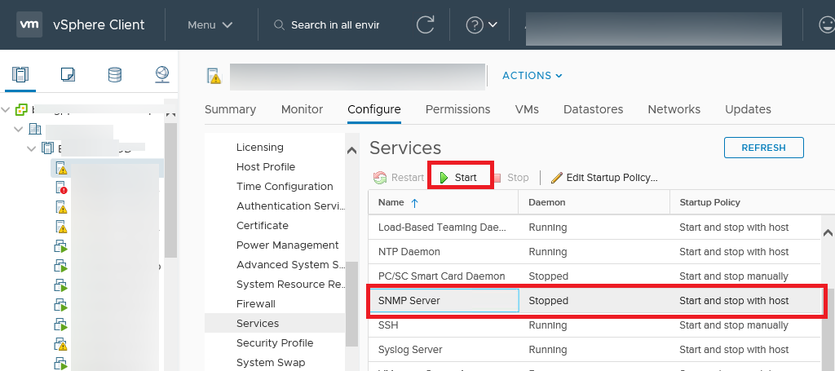
Task: Collapse the top-level vCenter tree node
Action: (7, 110)
